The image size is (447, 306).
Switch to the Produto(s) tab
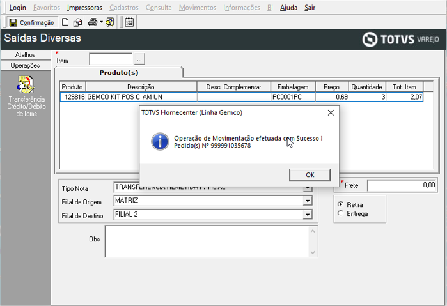coord(118,73)
